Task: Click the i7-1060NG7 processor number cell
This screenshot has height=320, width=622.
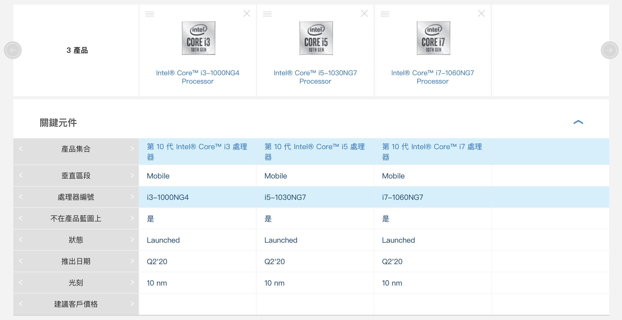Action: click(x=433, y=197)
